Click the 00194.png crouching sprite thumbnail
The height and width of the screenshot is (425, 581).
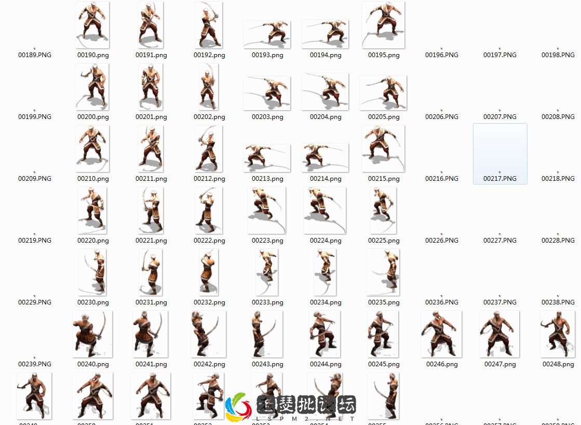coord(325,34)
